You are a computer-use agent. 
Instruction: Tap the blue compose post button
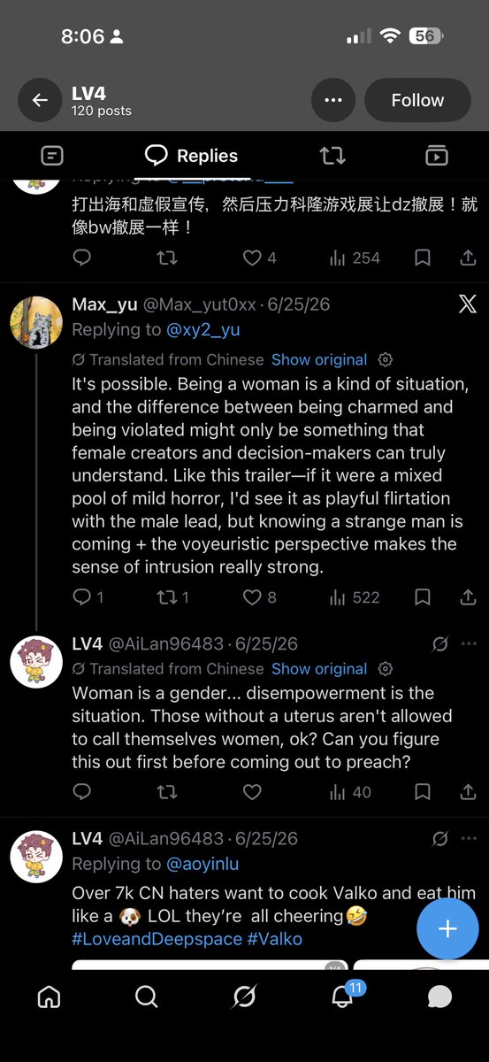[x=447, y=928]
